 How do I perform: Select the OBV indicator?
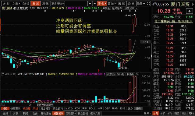(x=107, y=108)
